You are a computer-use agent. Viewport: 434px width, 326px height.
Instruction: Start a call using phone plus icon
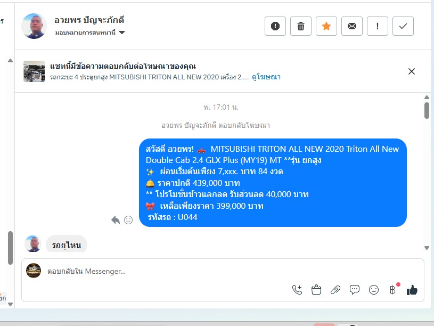[x=297, y=290]
